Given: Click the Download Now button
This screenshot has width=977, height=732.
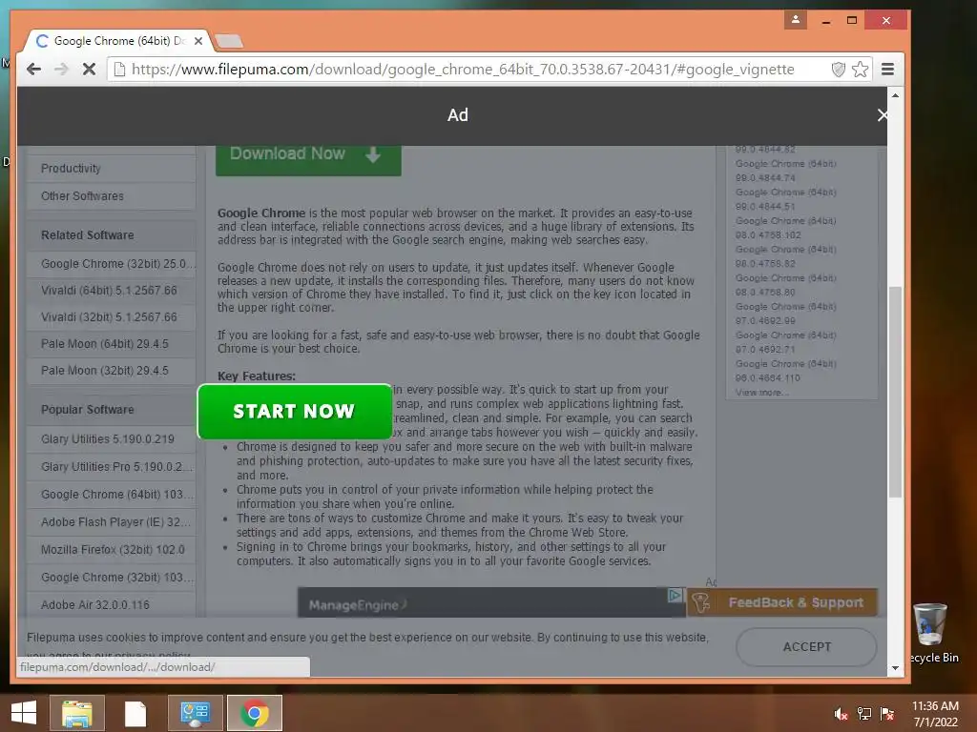Looking at the screenshot, I should (308, 160).
